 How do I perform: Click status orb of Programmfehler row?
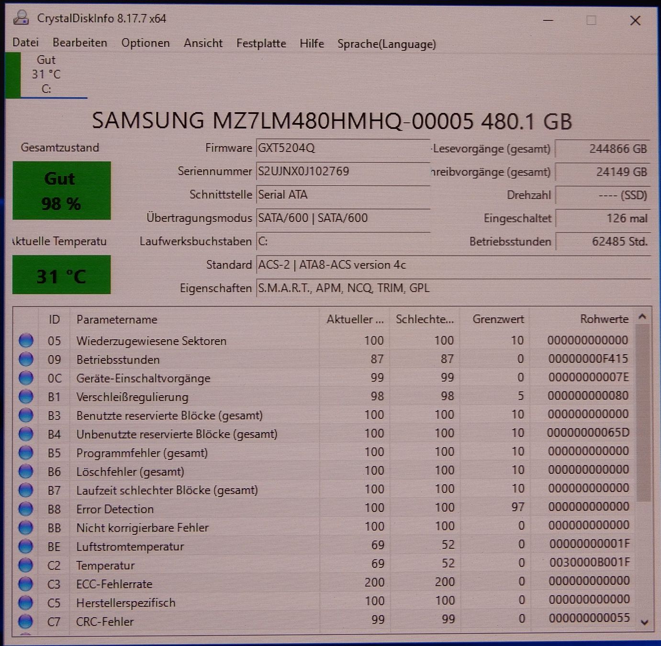[x=26, y=452]
